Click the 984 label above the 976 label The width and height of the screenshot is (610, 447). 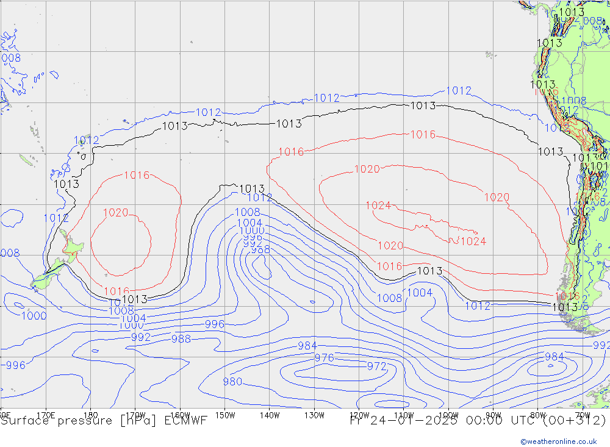307,345
